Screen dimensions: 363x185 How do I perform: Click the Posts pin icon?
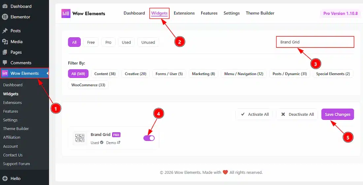[x=5, y=31]
